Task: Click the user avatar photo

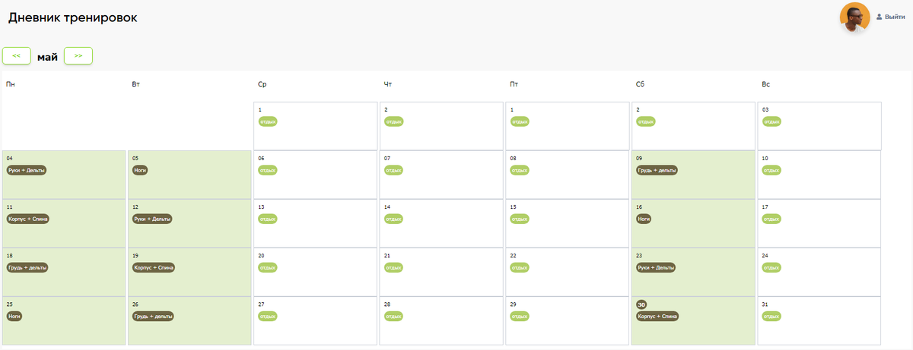Action: (854, 17)
